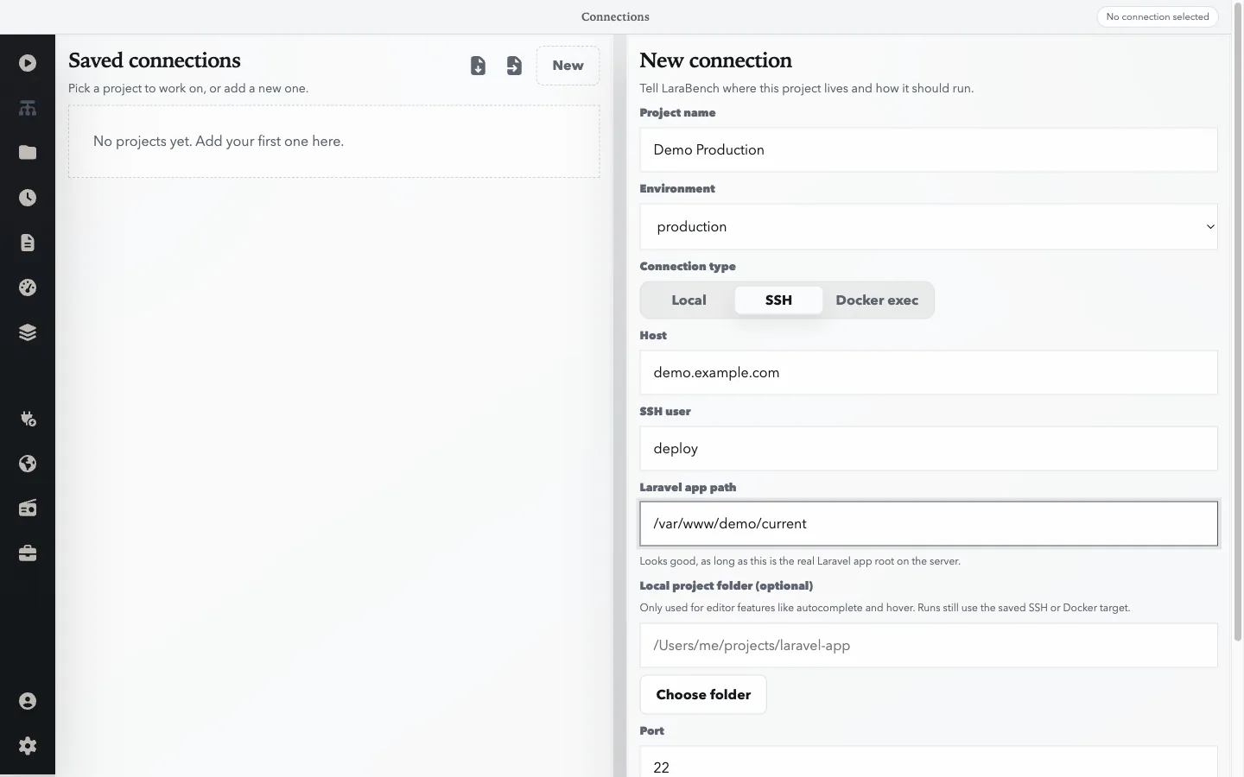
Task: Select SSH connection type
Action: [778, 300]
